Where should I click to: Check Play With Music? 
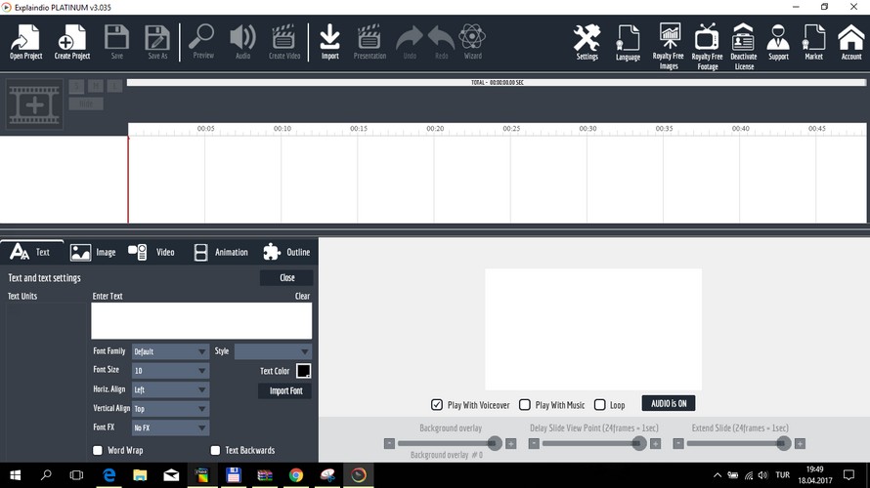(524, 404)
